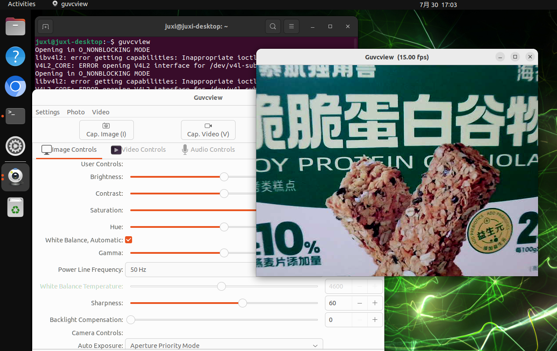557x351 pixels.
Task: Increase the Sharpness value with plus
Action: tap(375, 303)
